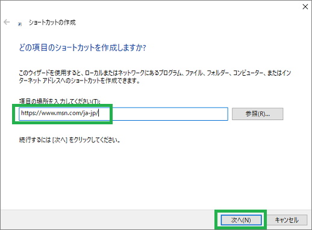The width and height of the screenshot is (312, 230).
Task: Click the 項目の場所を入力してください(T): label
Action: [x=60, y=101]
